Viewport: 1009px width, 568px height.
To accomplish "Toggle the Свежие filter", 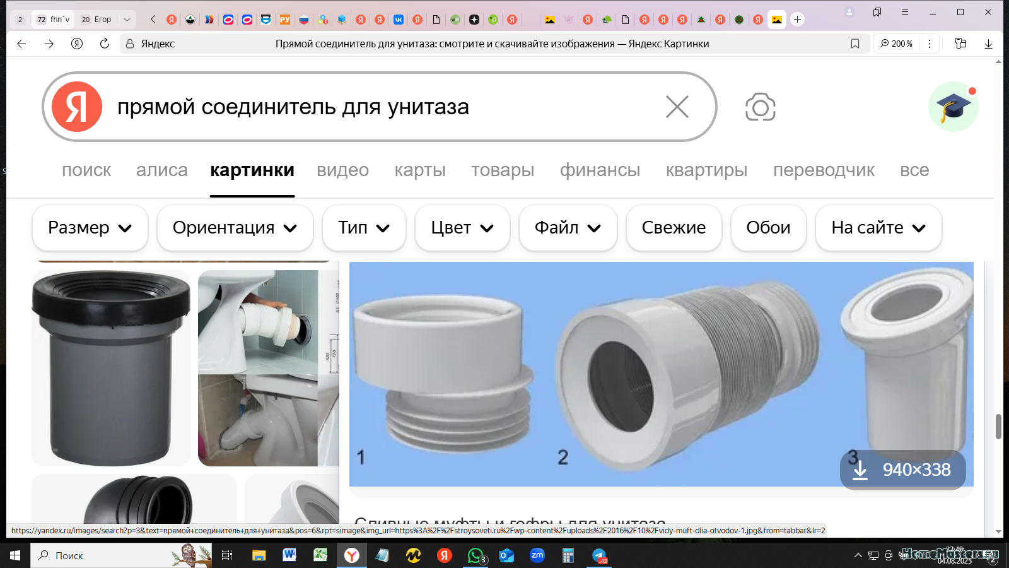I will pos(674,228).
